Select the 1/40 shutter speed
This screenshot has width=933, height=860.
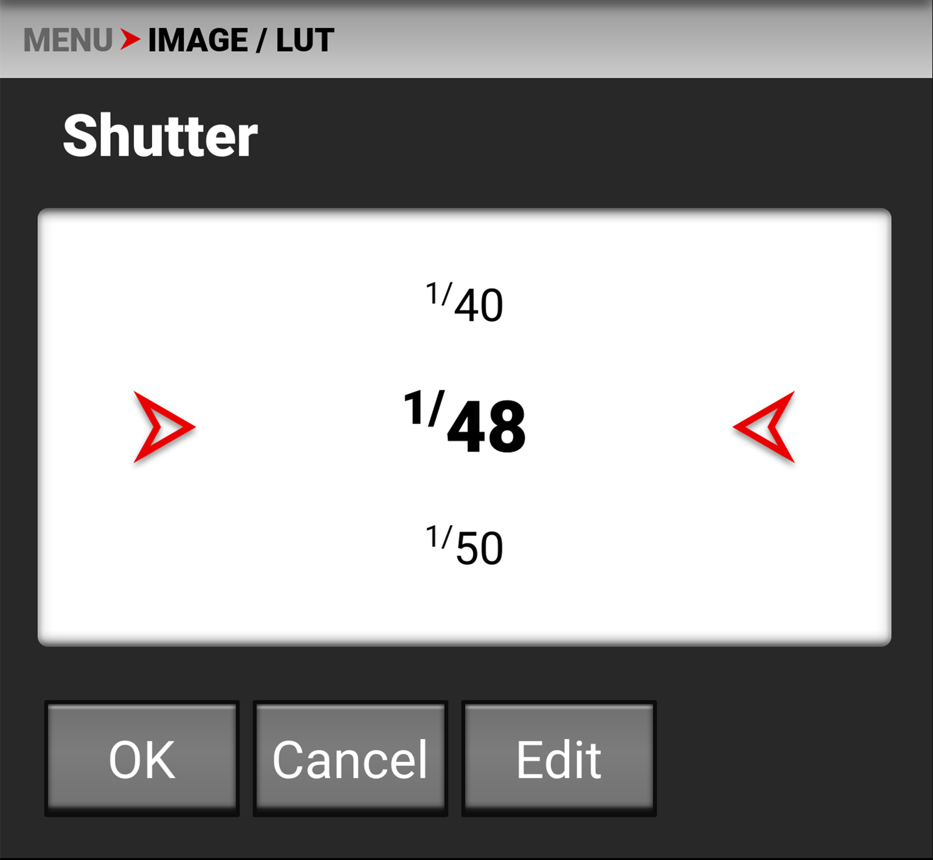(x=464, y=303)
